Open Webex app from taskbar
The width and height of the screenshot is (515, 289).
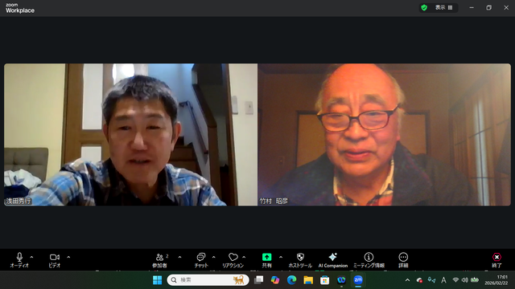(x=341, y=280)
